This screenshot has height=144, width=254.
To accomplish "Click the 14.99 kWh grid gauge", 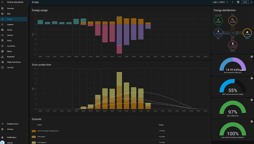I will (x=233, y=65).
